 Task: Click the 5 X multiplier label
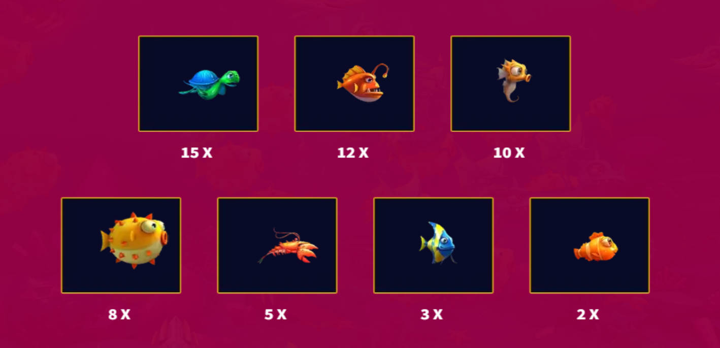275,314
